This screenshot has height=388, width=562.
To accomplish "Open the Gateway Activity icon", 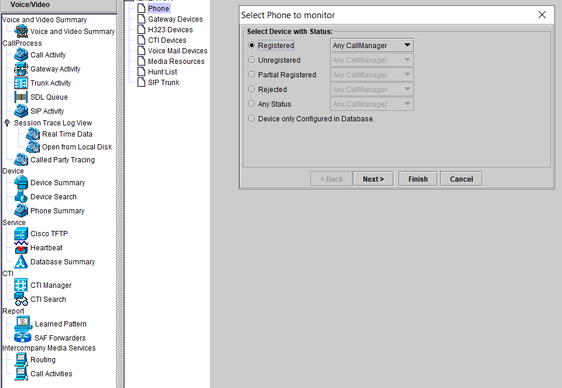I will (x=21, y=69).
